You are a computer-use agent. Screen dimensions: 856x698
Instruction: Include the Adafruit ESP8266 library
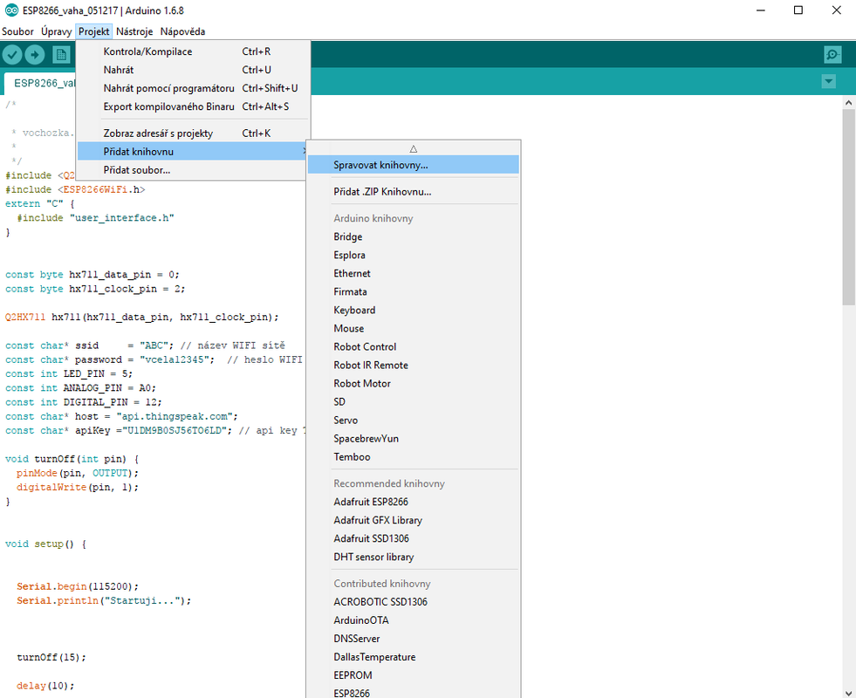(414, 502)
